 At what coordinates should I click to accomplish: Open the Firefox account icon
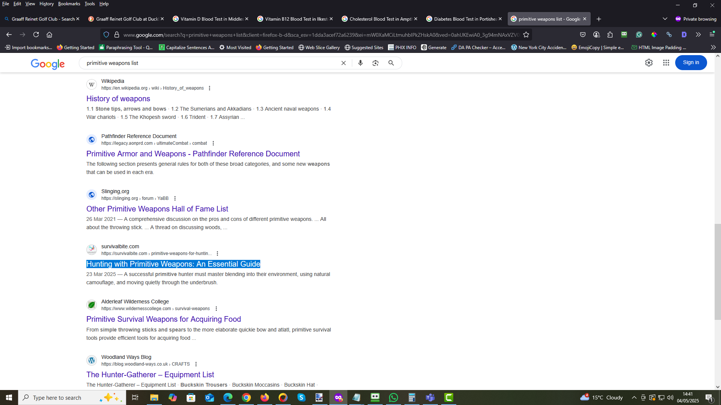point(596,34)
